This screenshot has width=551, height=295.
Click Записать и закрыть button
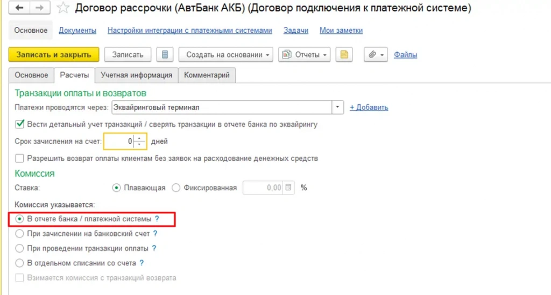54,55
